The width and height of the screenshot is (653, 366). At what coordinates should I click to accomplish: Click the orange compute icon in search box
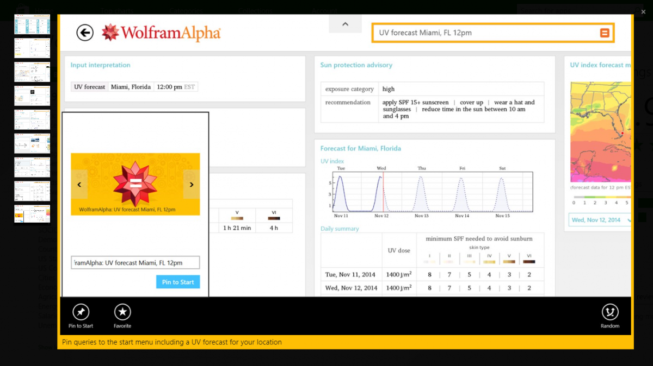pos(604,33)
